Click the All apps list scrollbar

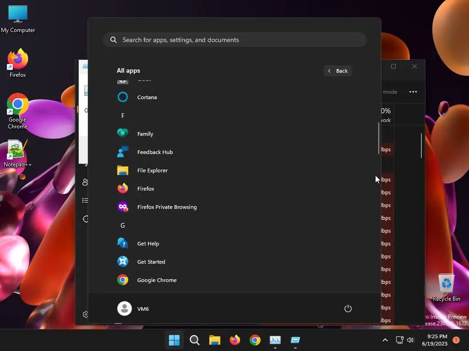(379, 138)
